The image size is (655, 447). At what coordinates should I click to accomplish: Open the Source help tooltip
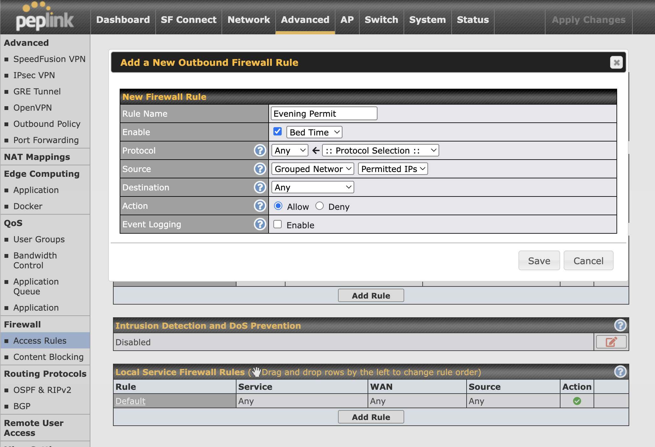[x=260, y=169]
